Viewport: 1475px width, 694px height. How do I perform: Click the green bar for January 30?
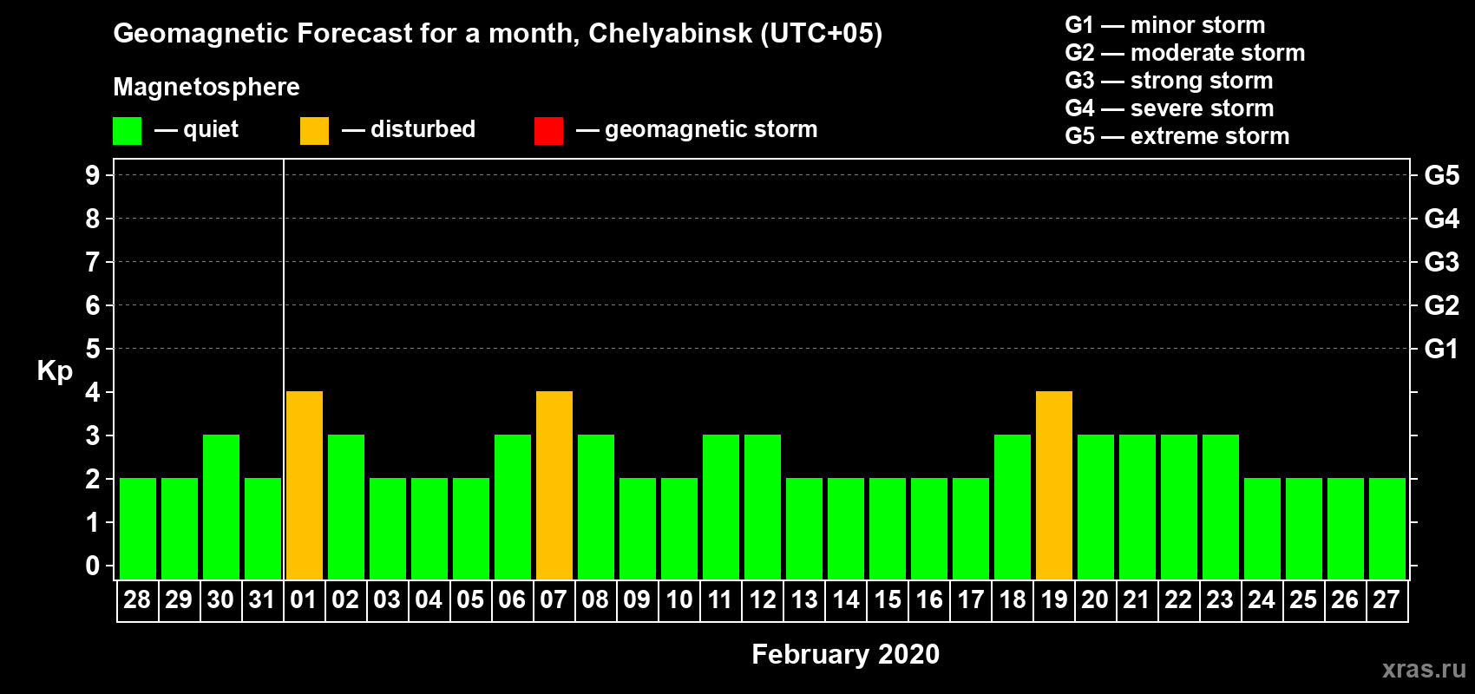221,507
